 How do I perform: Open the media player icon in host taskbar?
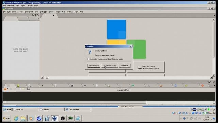[31, 119]
